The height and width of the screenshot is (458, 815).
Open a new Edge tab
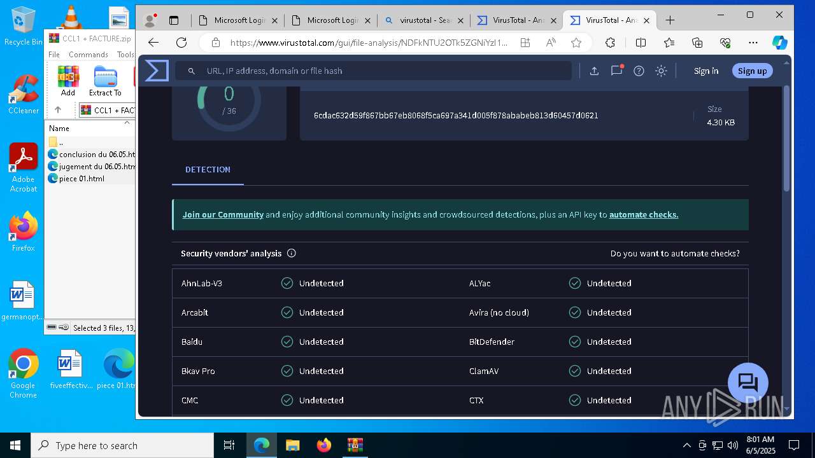point(670,20)
